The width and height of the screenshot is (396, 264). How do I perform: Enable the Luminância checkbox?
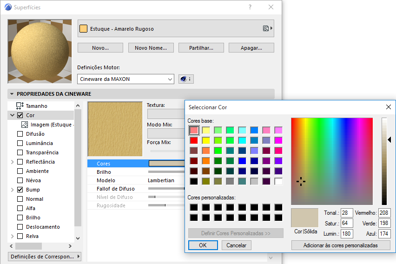(x=20, y=143)
